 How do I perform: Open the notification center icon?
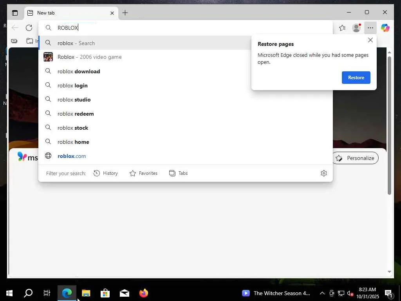pyautogui.click(x=388, y=293)
